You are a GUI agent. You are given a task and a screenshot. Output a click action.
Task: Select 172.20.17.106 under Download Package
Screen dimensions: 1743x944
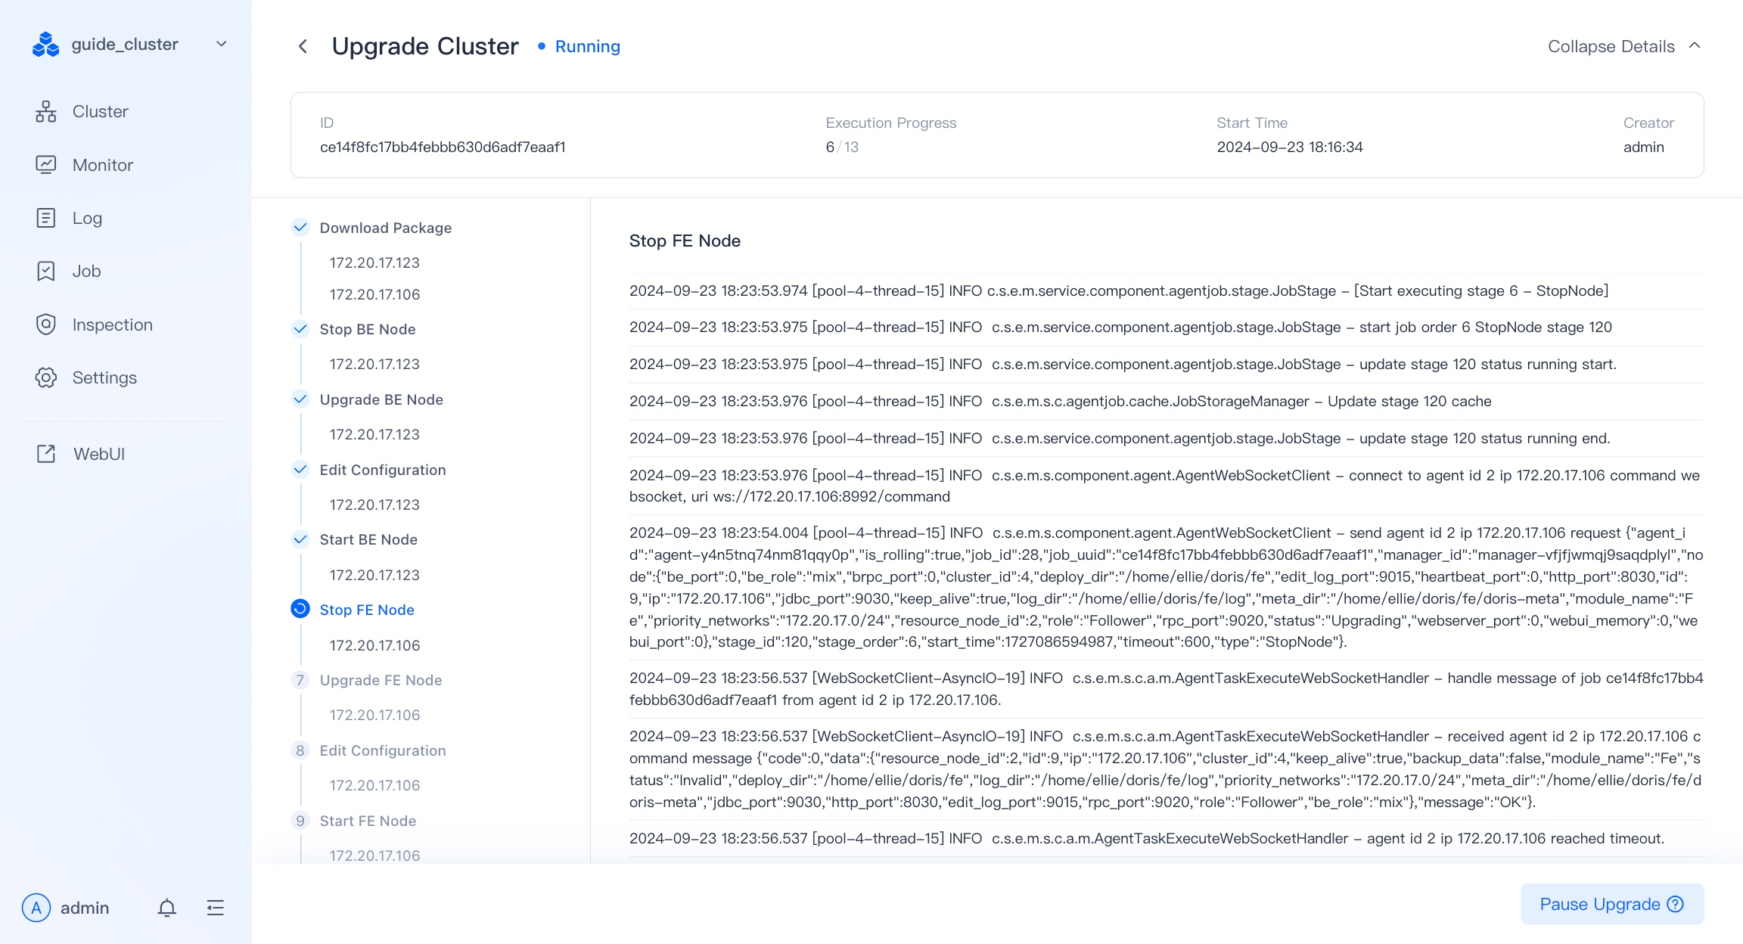374,294
